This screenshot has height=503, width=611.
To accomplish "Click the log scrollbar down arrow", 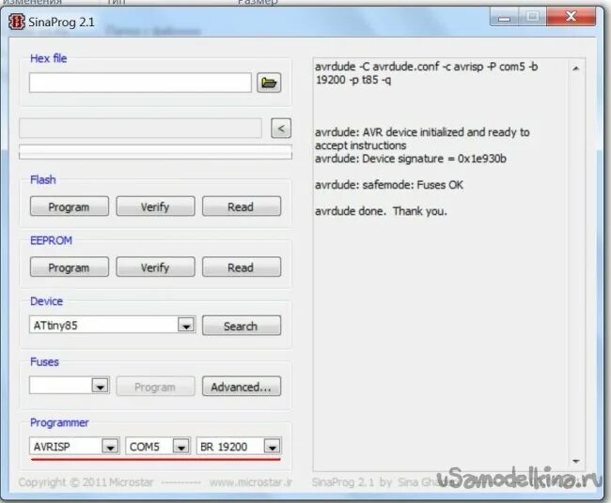I will pos(576,462).
